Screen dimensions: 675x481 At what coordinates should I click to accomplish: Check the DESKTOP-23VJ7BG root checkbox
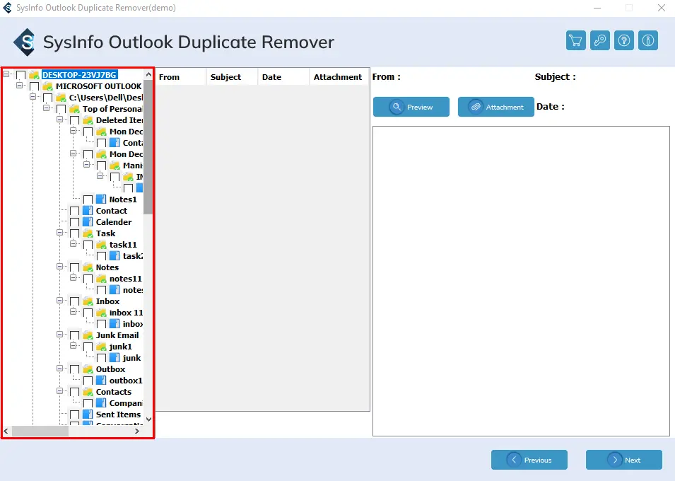(20, 76)
